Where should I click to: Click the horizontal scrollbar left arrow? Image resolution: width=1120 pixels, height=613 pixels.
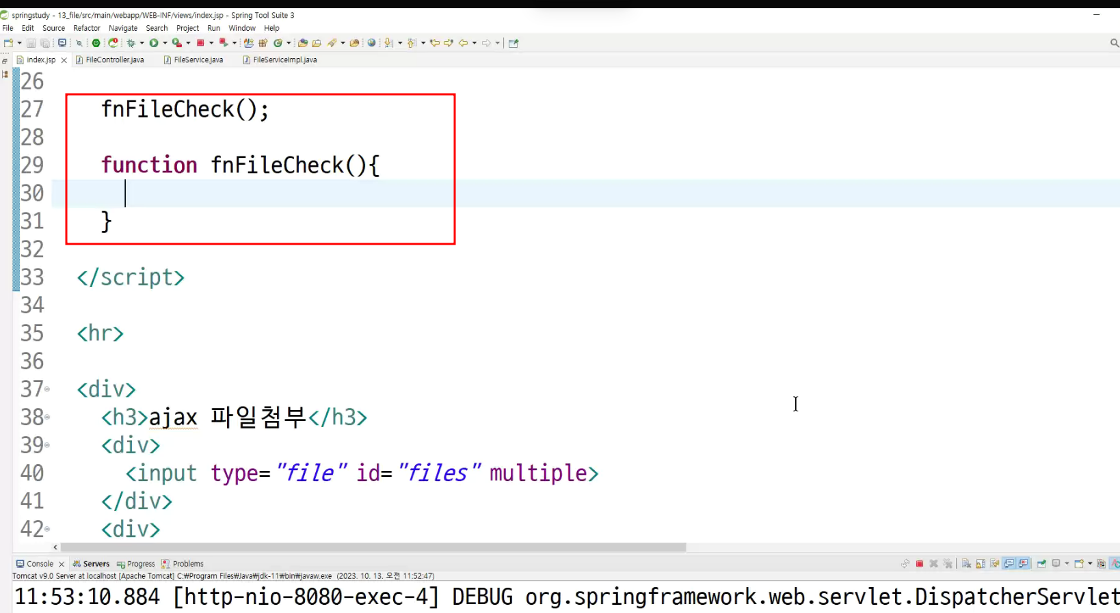55,547
